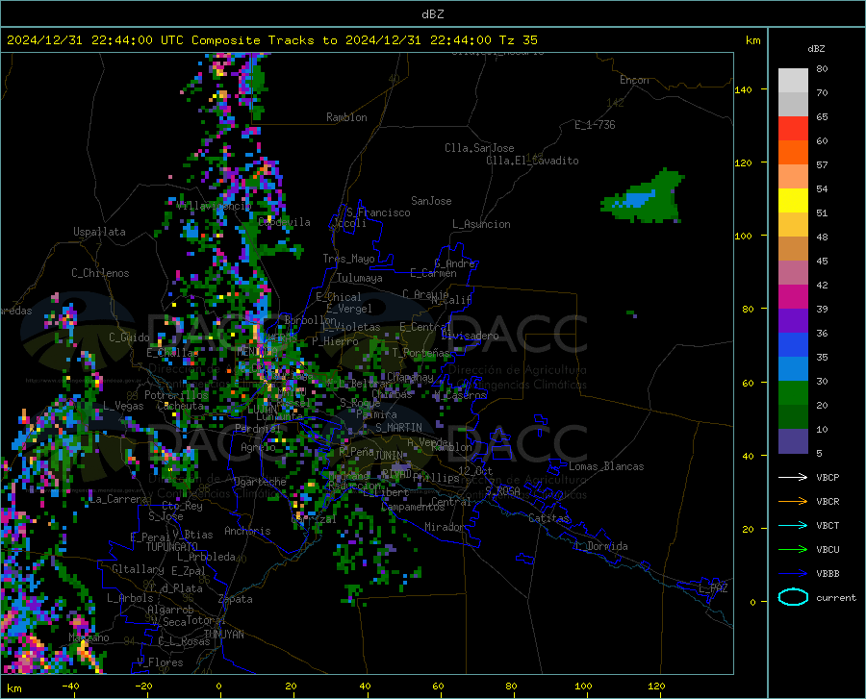The width and height of the screenshot is (866, 699).
Task: Click the 100 tick on vertical km axis
Action: click(743, 236)
